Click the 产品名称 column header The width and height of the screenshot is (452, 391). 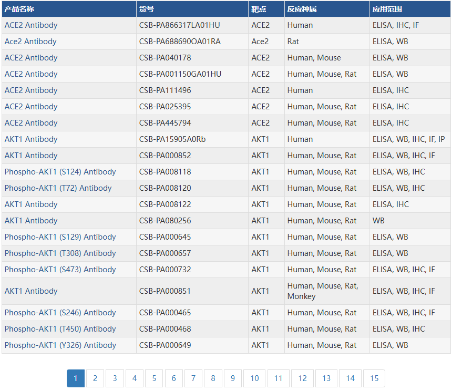19,9
